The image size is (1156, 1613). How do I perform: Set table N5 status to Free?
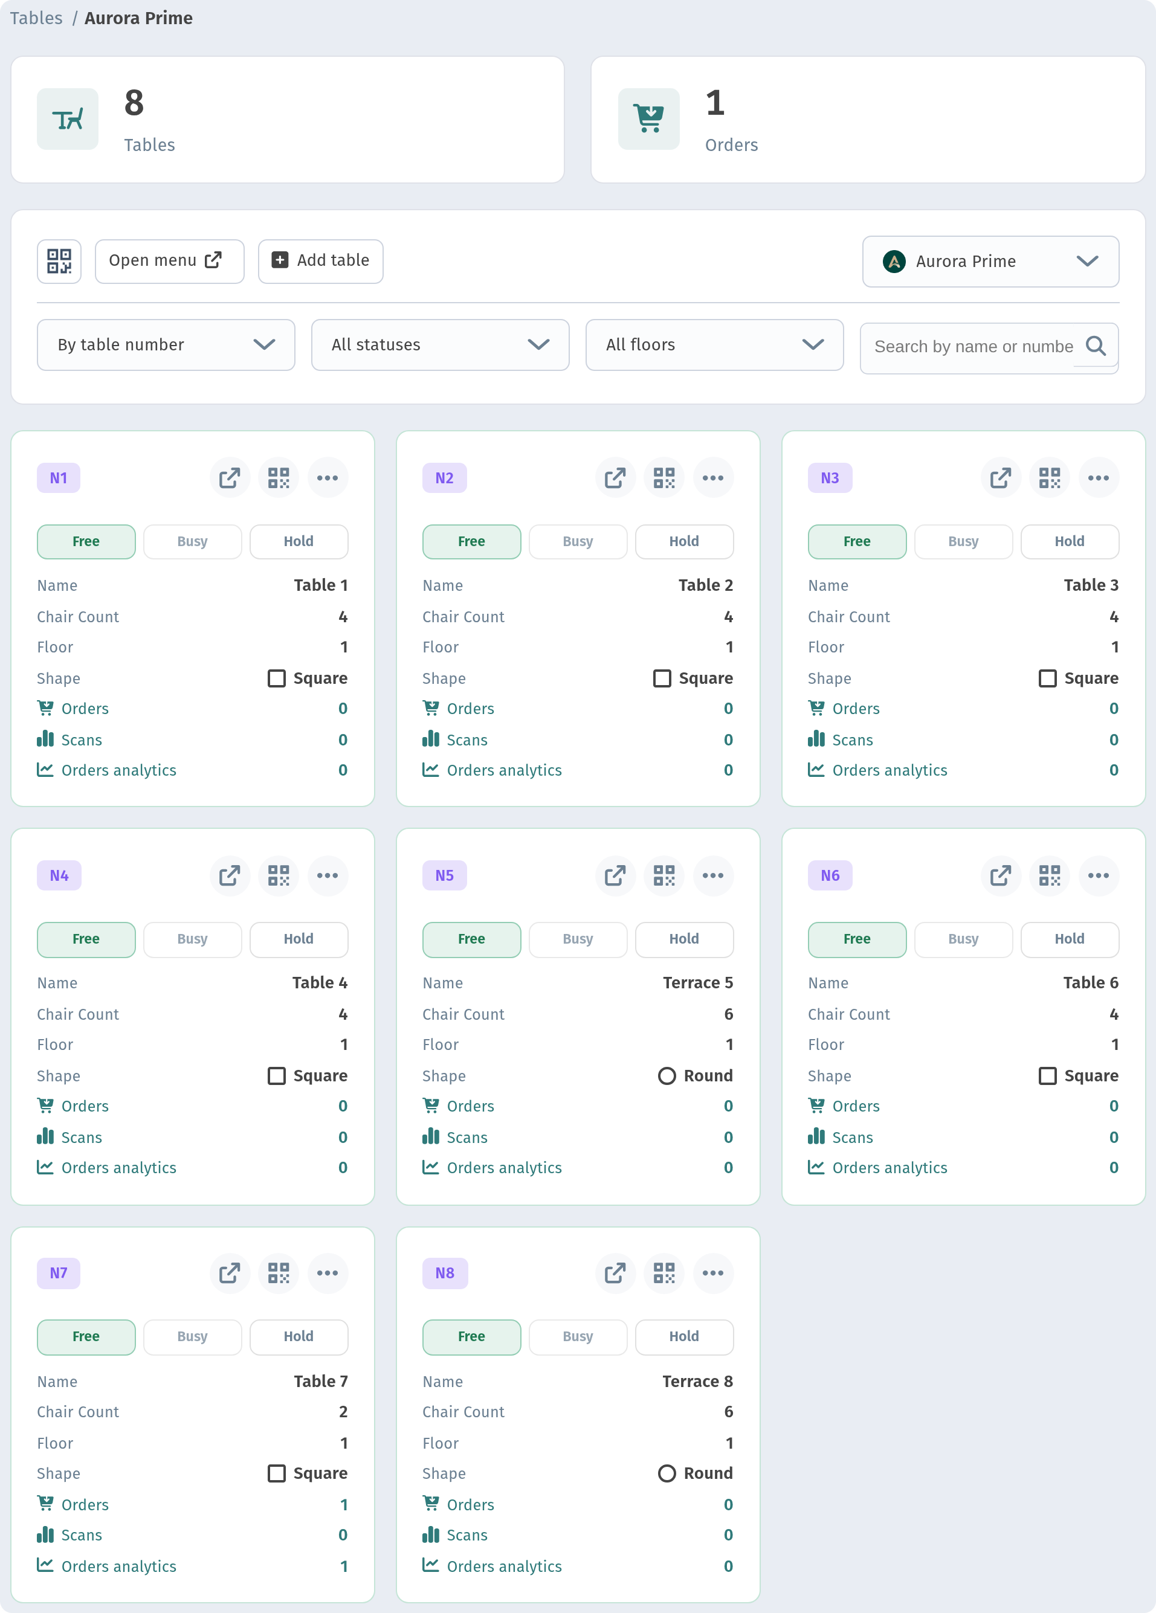(x=472, y=939)
